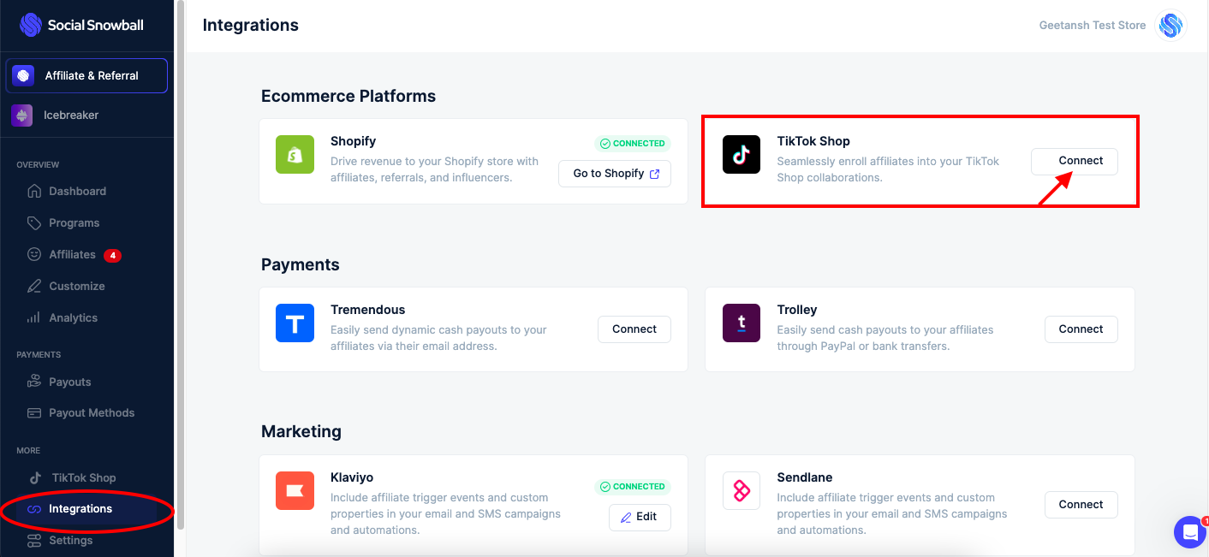Screen dimensions: 1209x557
Task: Click the Dashboard home icon
Action: 34,191
